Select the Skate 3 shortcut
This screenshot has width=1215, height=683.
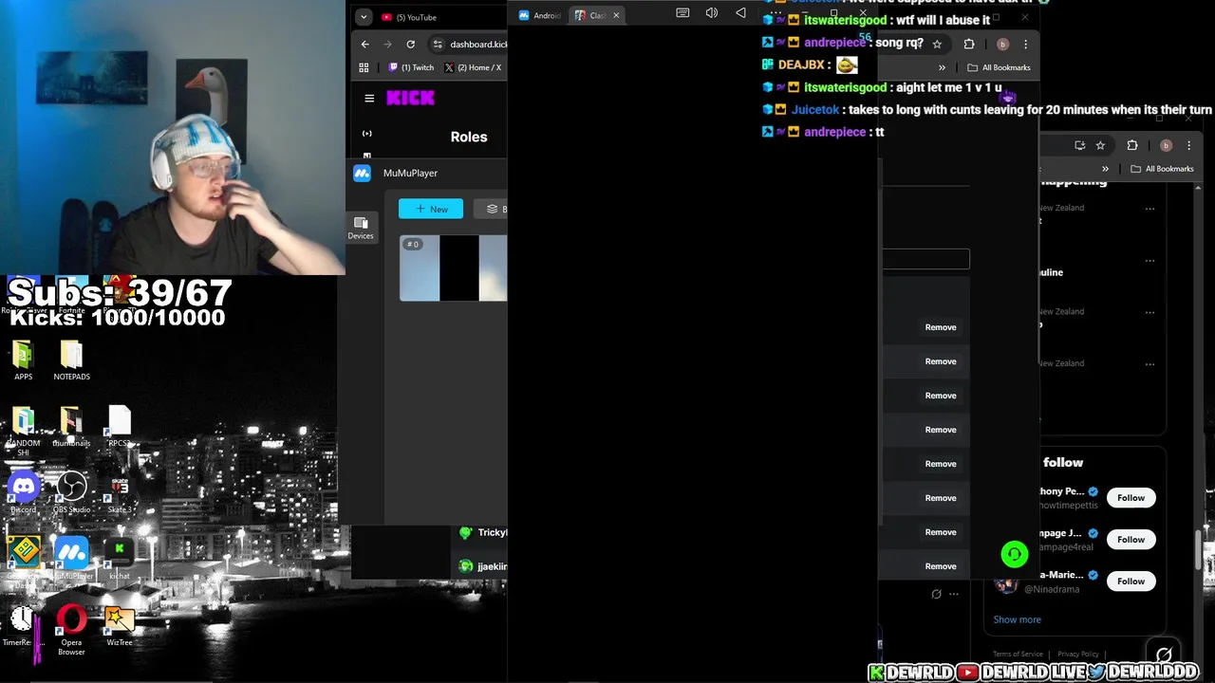(119, 493)
